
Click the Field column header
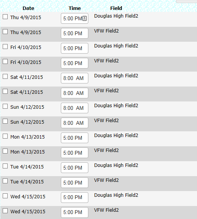pyautogui.click(x=116, y=8)
